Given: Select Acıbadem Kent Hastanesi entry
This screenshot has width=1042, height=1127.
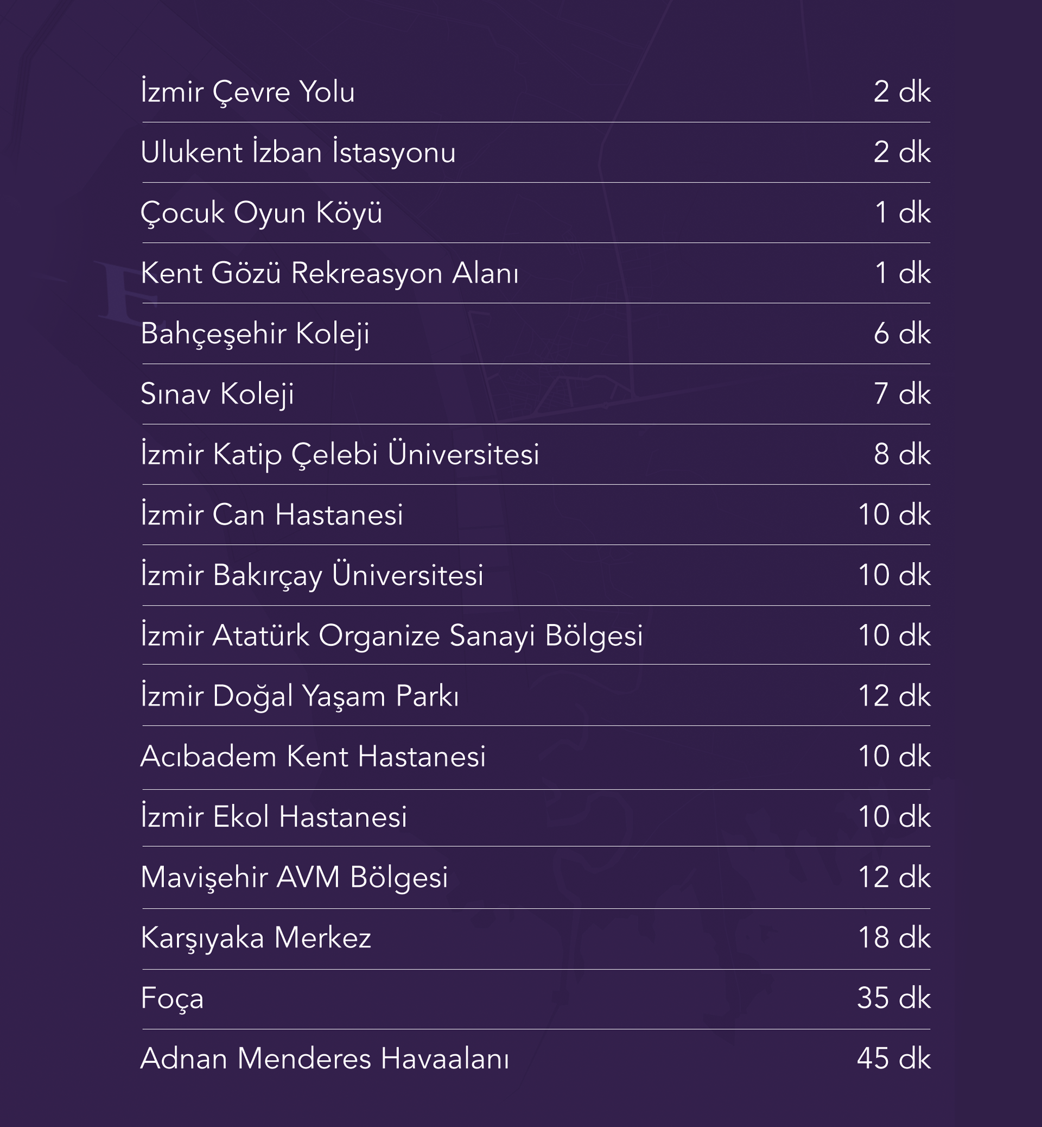Looking at the screenshot, I should [313, 756].
